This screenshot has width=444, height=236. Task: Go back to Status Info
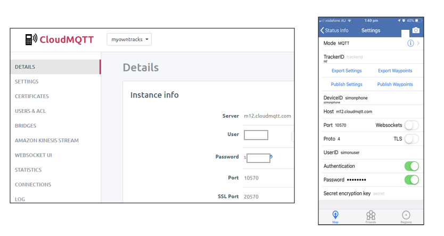click(x=335, y=30)
